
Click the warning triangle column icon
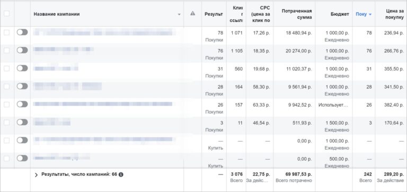coord(192,13)
